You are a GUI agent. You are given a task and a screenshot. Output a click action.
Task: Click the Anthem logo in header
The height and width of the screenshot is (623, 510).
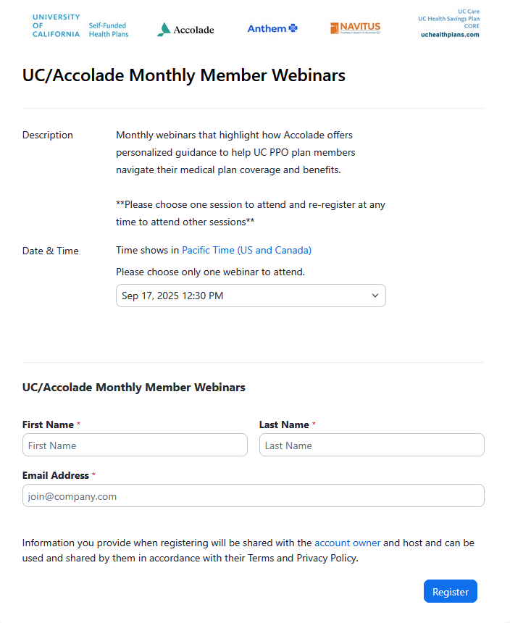[x=272, y=28]
